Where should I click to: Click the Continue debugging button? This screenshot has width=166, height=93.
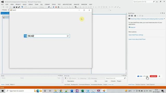(x=34, y=7)
